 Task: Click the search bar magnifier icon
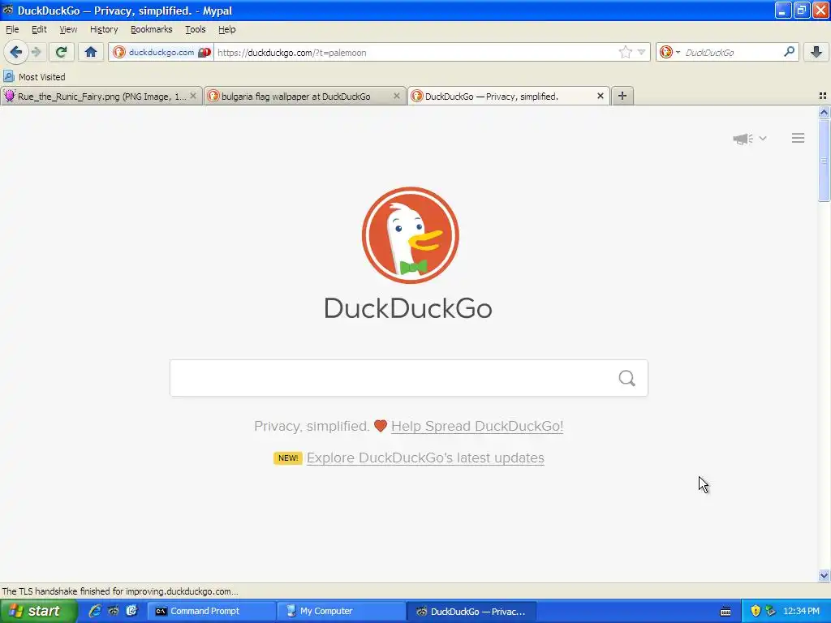(789, 52)
